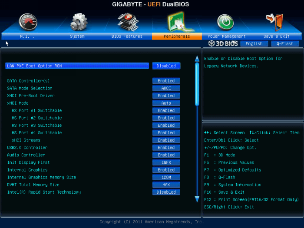Screen dimensions: 304x228
Task: Toggle LAN PXE Boot Option ROM Disabled value
Action: click(x=166, y=66)
